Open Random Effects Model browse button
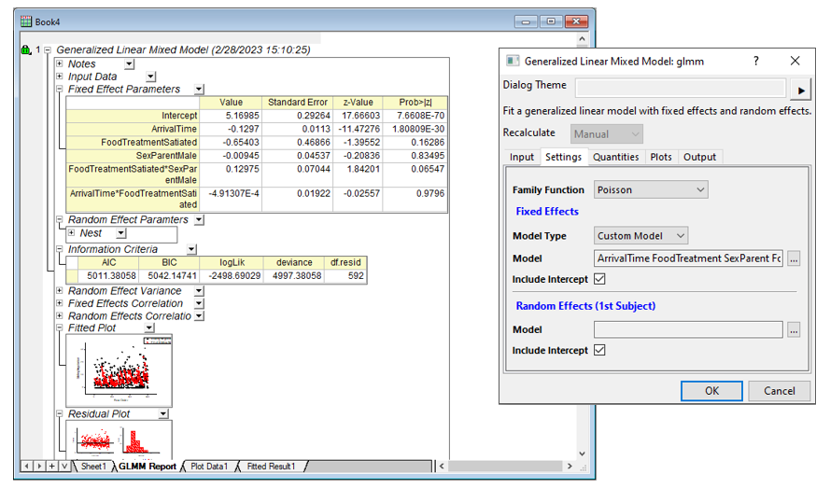The image size is (830, 488). click(794, 329)
